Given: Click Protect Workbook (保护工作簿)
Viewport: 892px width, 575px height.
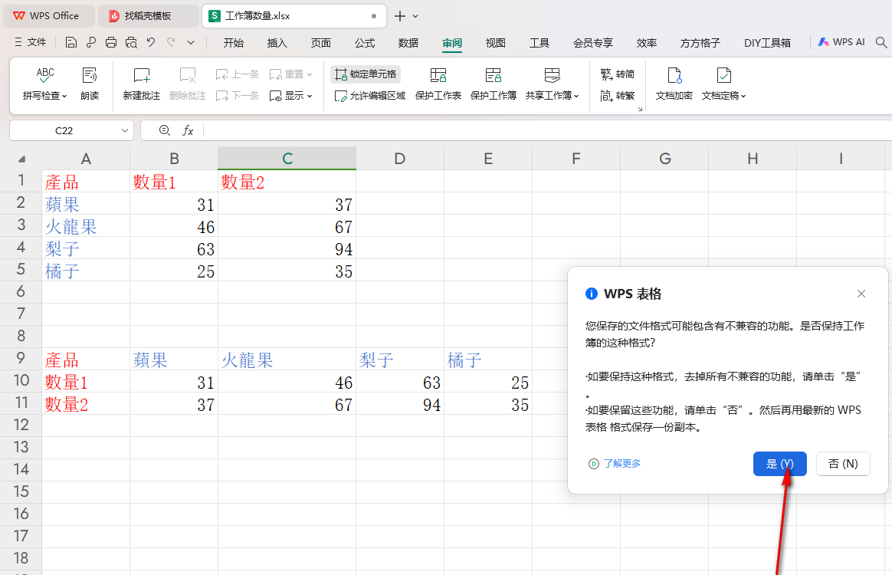Looking at the screenshot, I should [494, 84].
